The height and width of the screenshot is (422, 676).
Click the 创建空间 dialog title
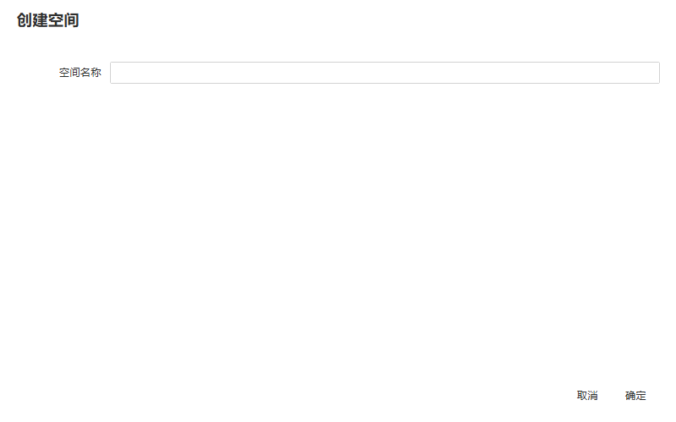(x=48, y=20)
